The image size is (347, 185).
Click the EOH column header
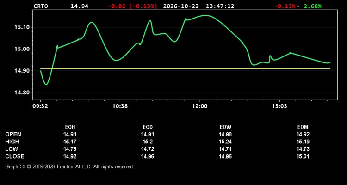pyautogui.click(x=70, y=127)
